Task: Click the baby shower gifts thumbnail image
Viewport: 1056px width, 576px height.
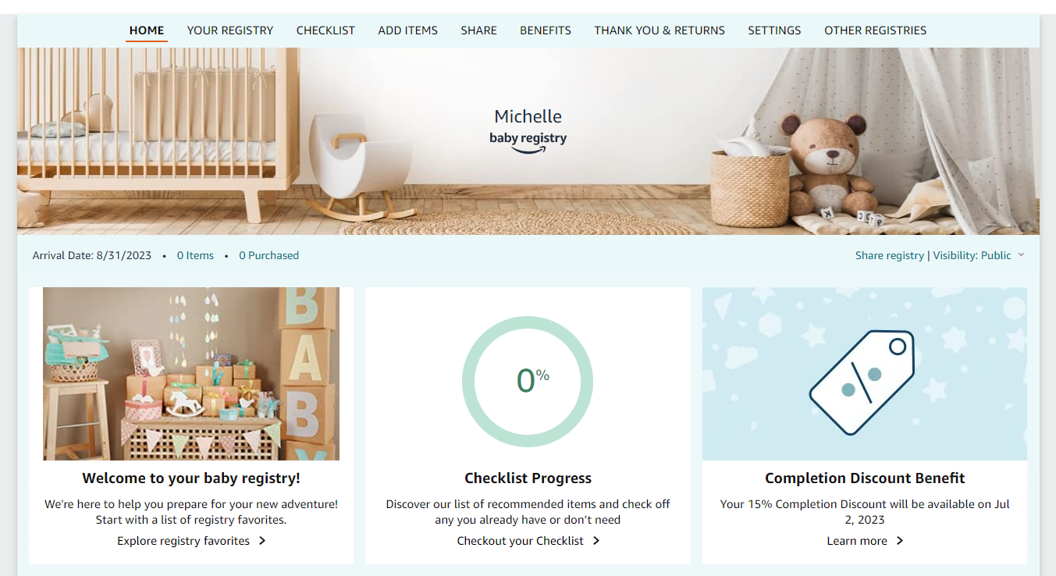Action: (191, 374)
